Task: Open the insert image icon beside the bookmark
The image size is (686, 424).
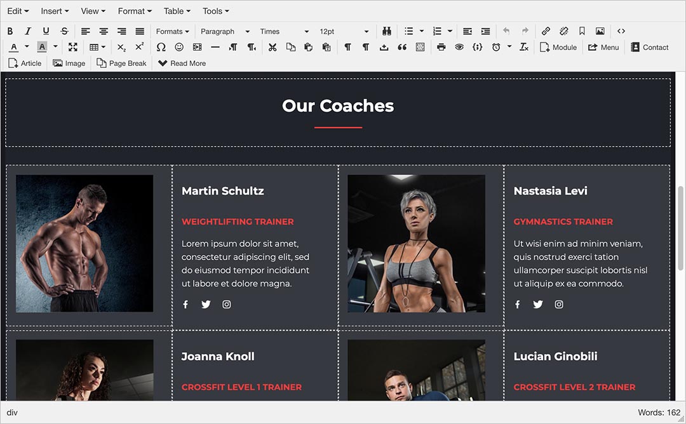Action: (600, 31)
